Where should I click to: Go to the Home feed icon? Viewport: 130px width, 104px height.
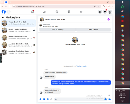point(32,12)
